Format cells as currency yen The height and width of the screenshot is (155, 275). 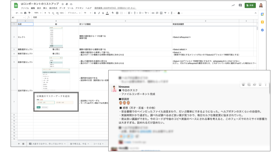click(x=45, y=13)
